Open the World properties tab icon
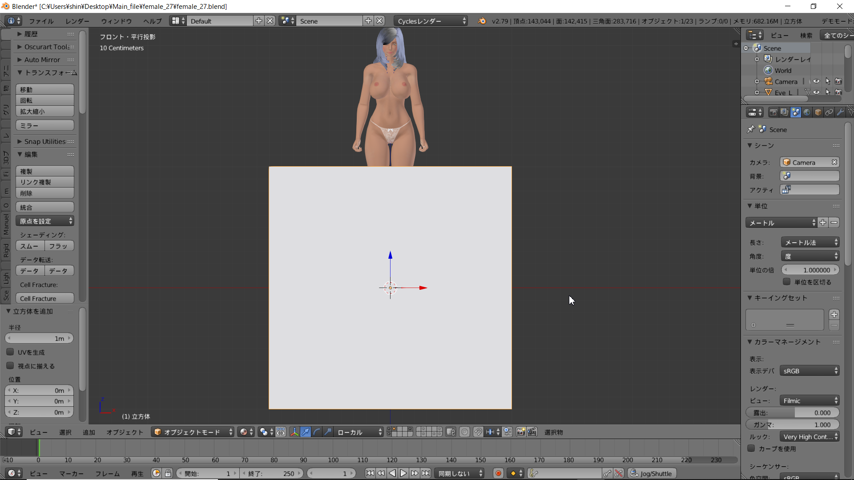The image size is (854, 480). pos(807,112)
